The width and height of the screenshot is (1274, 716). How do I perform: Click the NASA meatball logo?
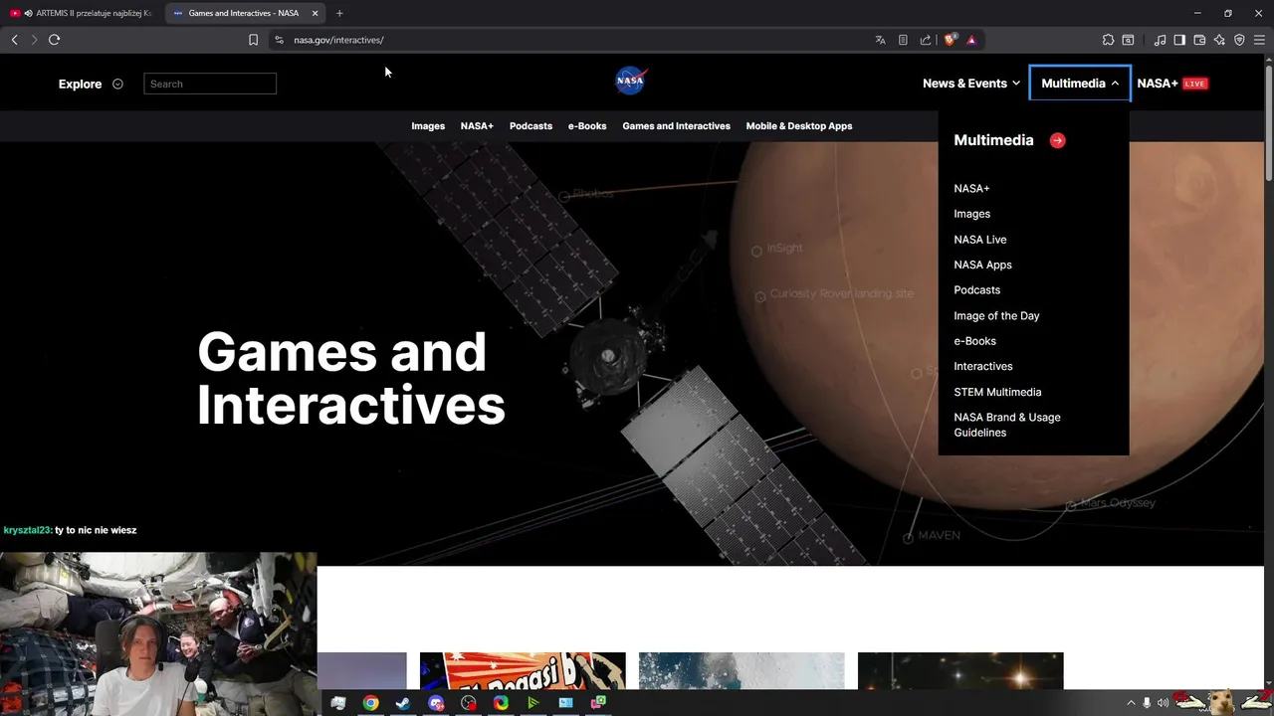[x=630, y=81]
